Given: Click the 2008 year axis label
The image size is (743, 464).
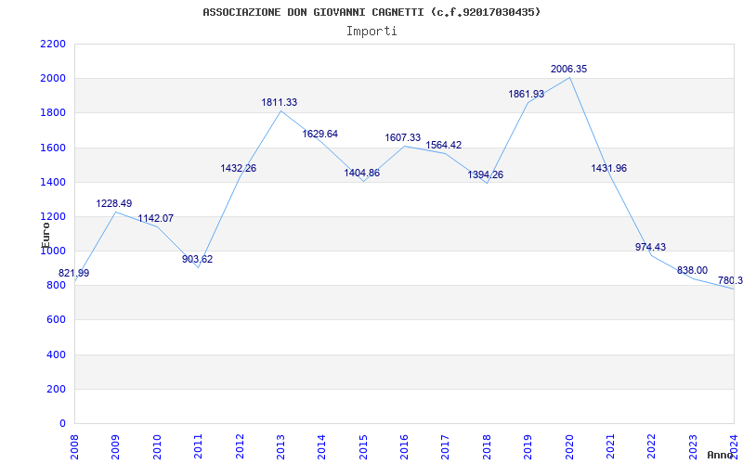Looking at the screenshot, I should [x=74, y=446].
